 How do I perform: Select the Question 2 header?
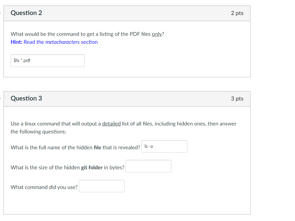coord(26,13)
